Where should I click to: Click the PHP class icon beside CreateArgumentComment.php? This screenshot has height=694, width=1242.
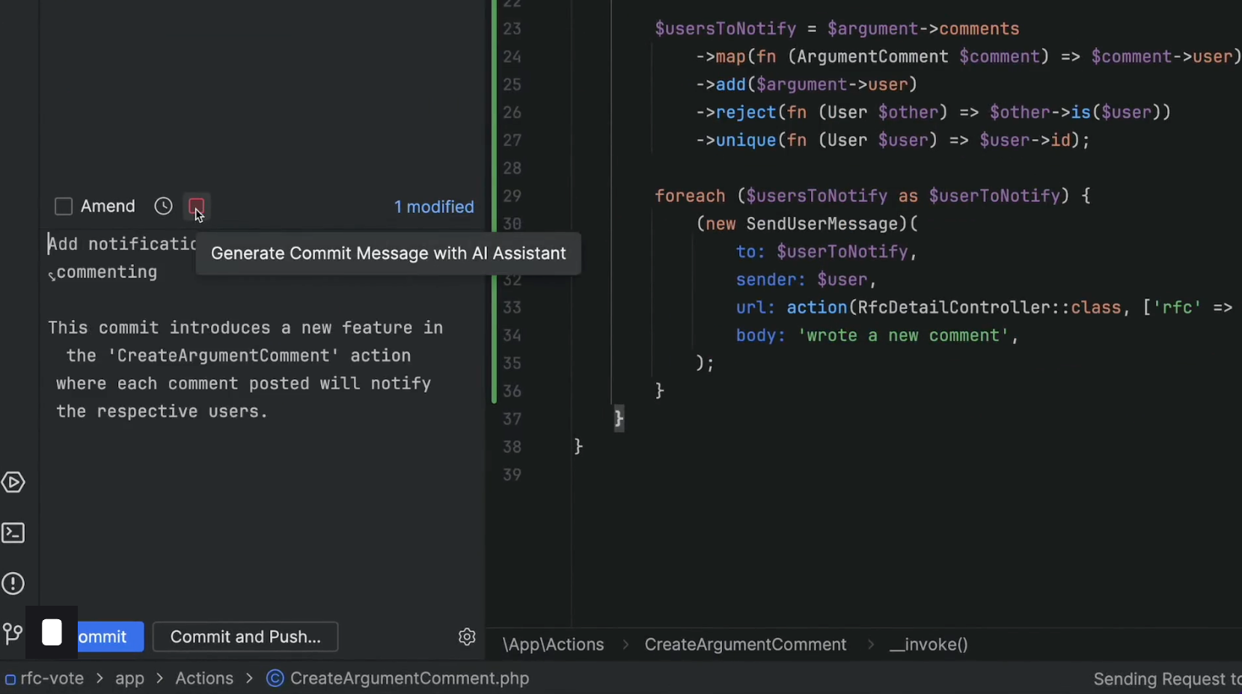coord(275,678)
